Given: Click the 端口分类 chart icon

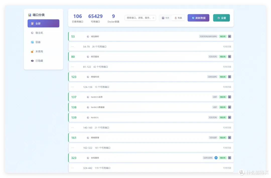Looking at the screenshot, I should (30, 15).
